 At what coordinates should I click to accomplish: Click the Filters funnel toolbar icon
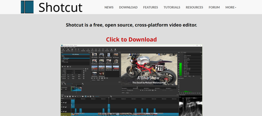[x=103, y=49]
